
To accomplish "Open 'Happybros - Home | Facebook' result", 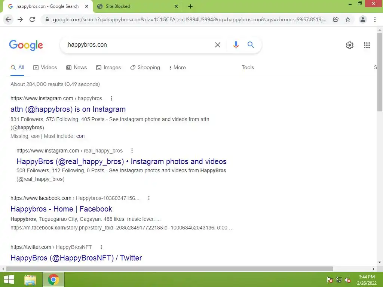I will 61,209.
